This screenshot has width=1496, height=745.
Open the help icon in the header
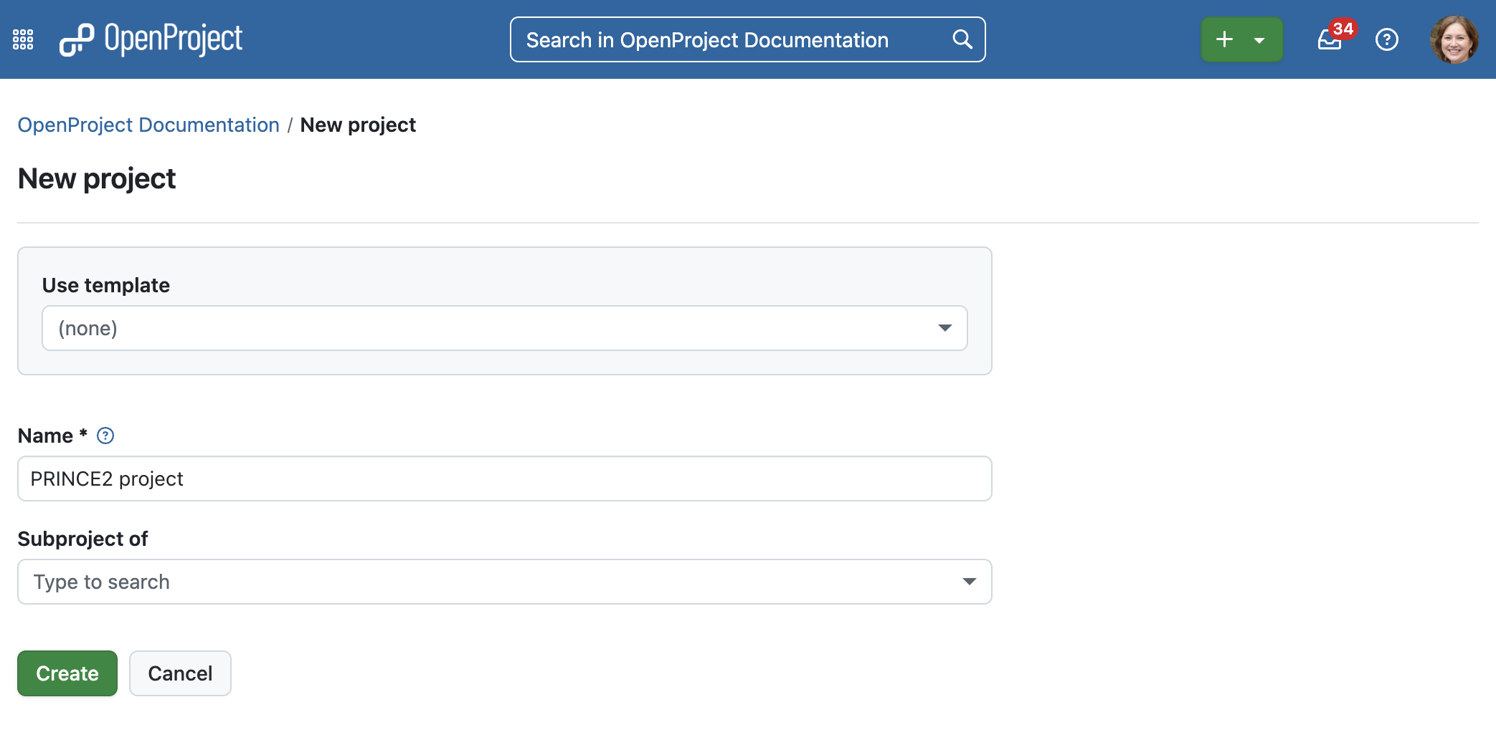coord(1387,39)
